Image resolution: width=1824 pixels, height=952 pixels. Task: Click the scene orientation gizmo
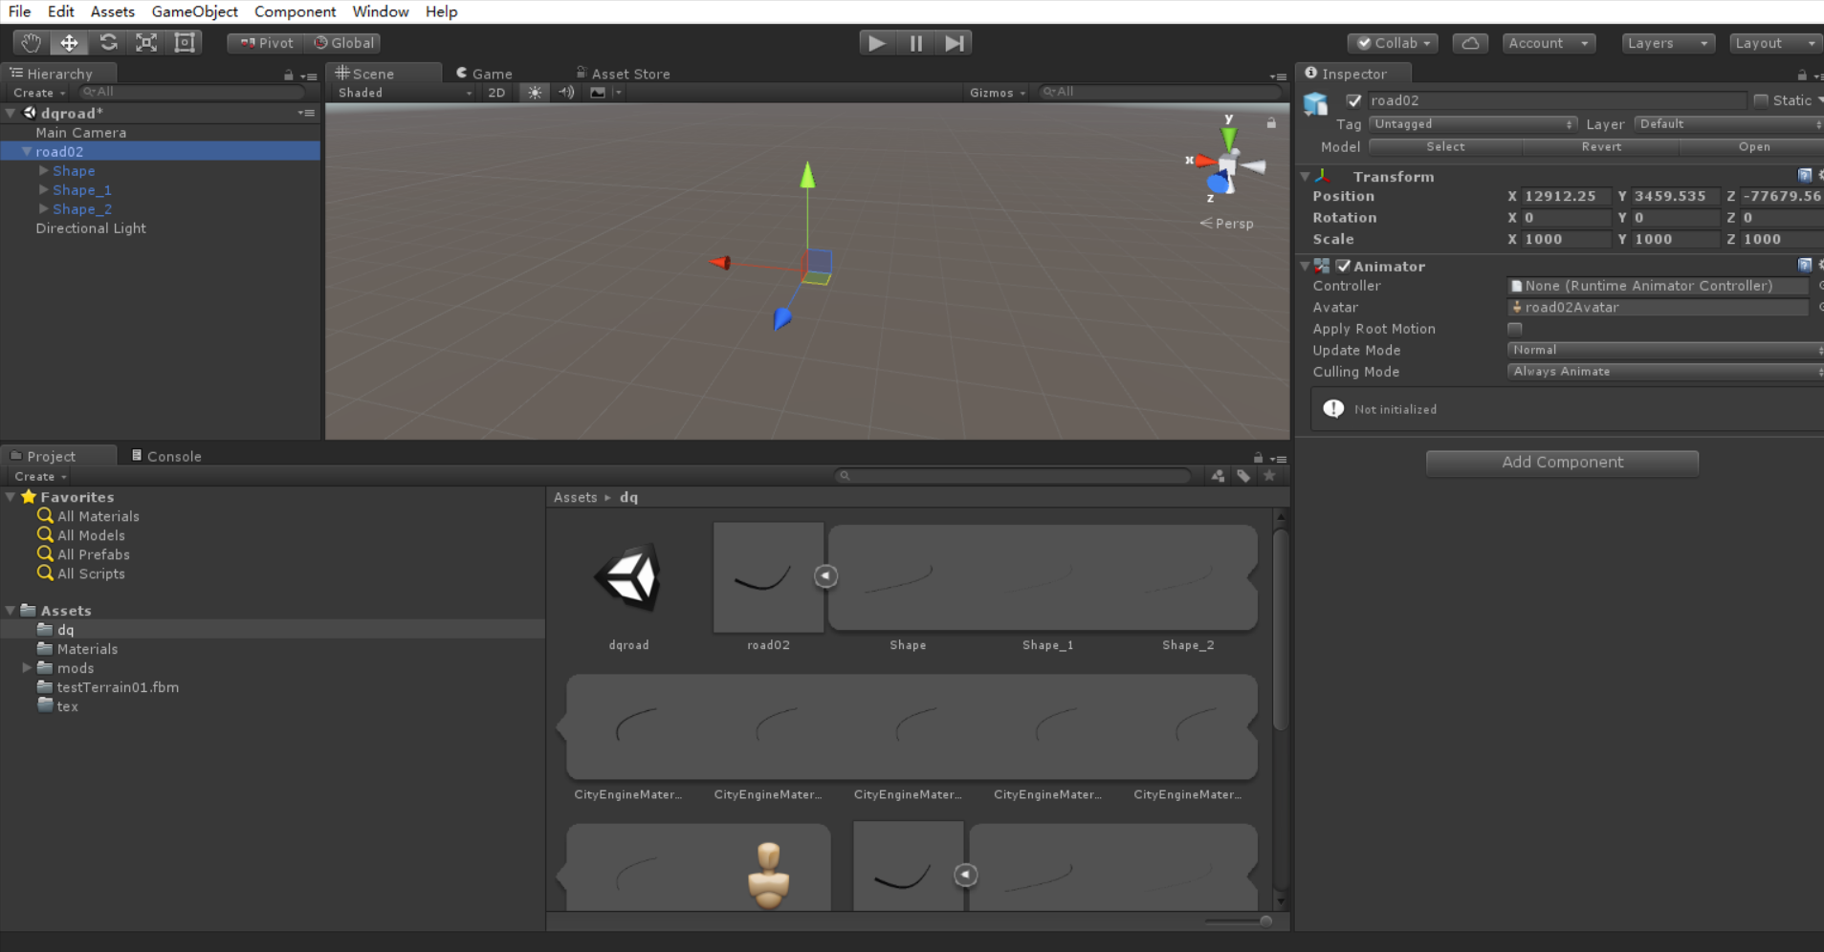click(x=1227, y=164)
